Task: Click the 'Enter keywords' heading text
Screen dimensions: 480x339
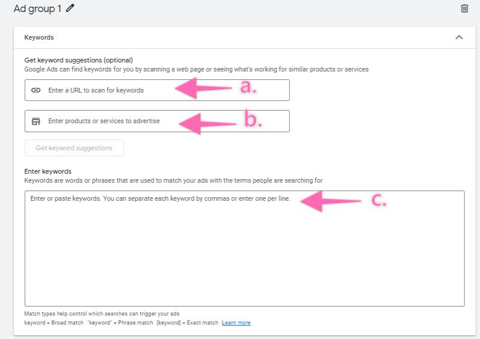Action: tap(48, 171)
